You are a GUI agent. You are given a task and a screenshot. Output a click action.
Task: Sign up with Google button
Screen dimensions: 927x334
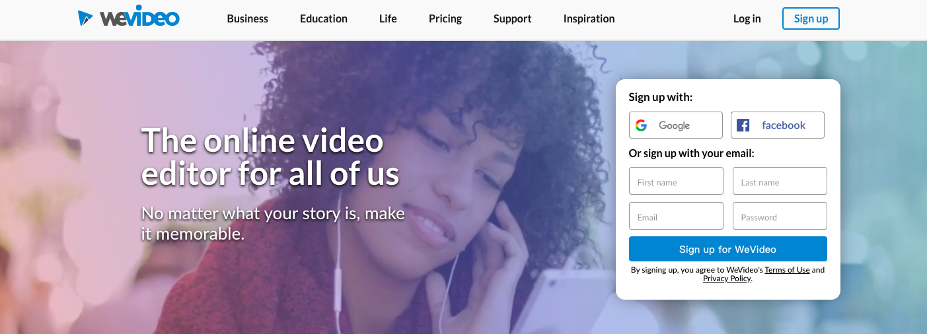pos(676,125)
